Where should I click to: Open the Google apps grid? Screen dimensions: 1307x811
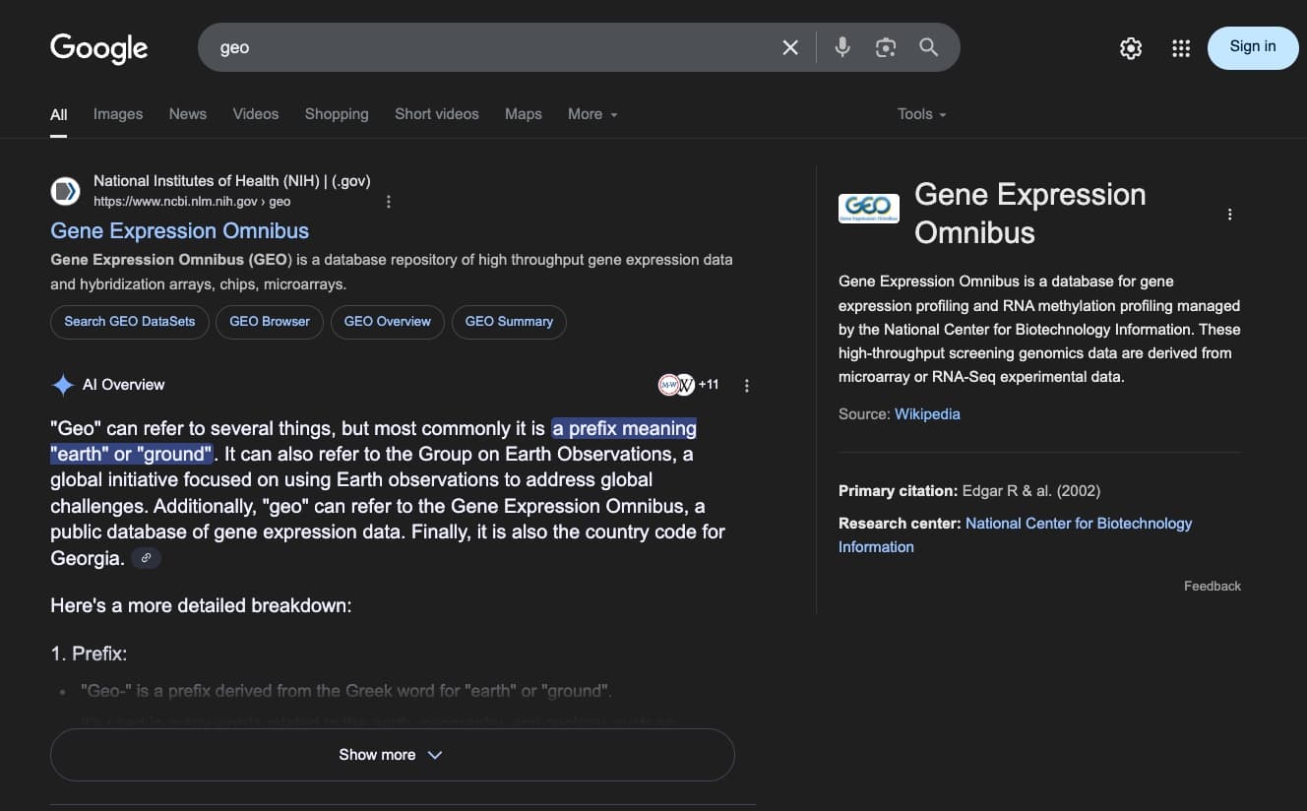[1181, 47]
